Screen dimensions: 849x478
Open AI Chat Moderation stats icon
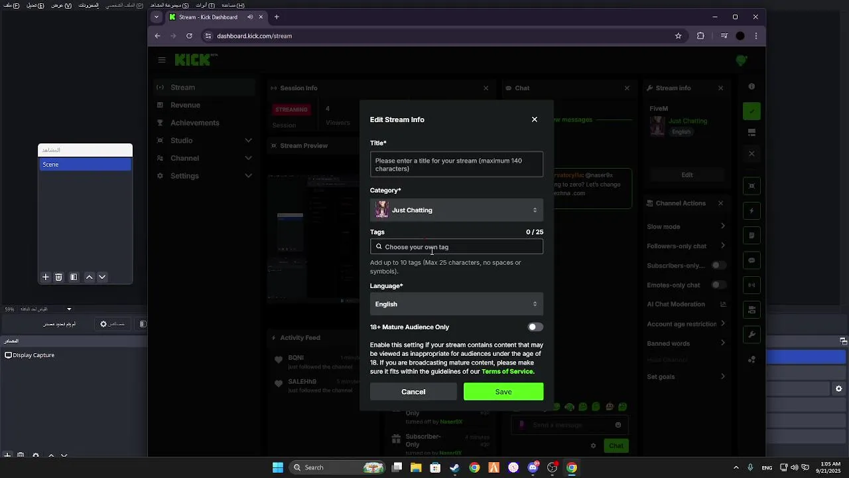click(x=723, y=304)
